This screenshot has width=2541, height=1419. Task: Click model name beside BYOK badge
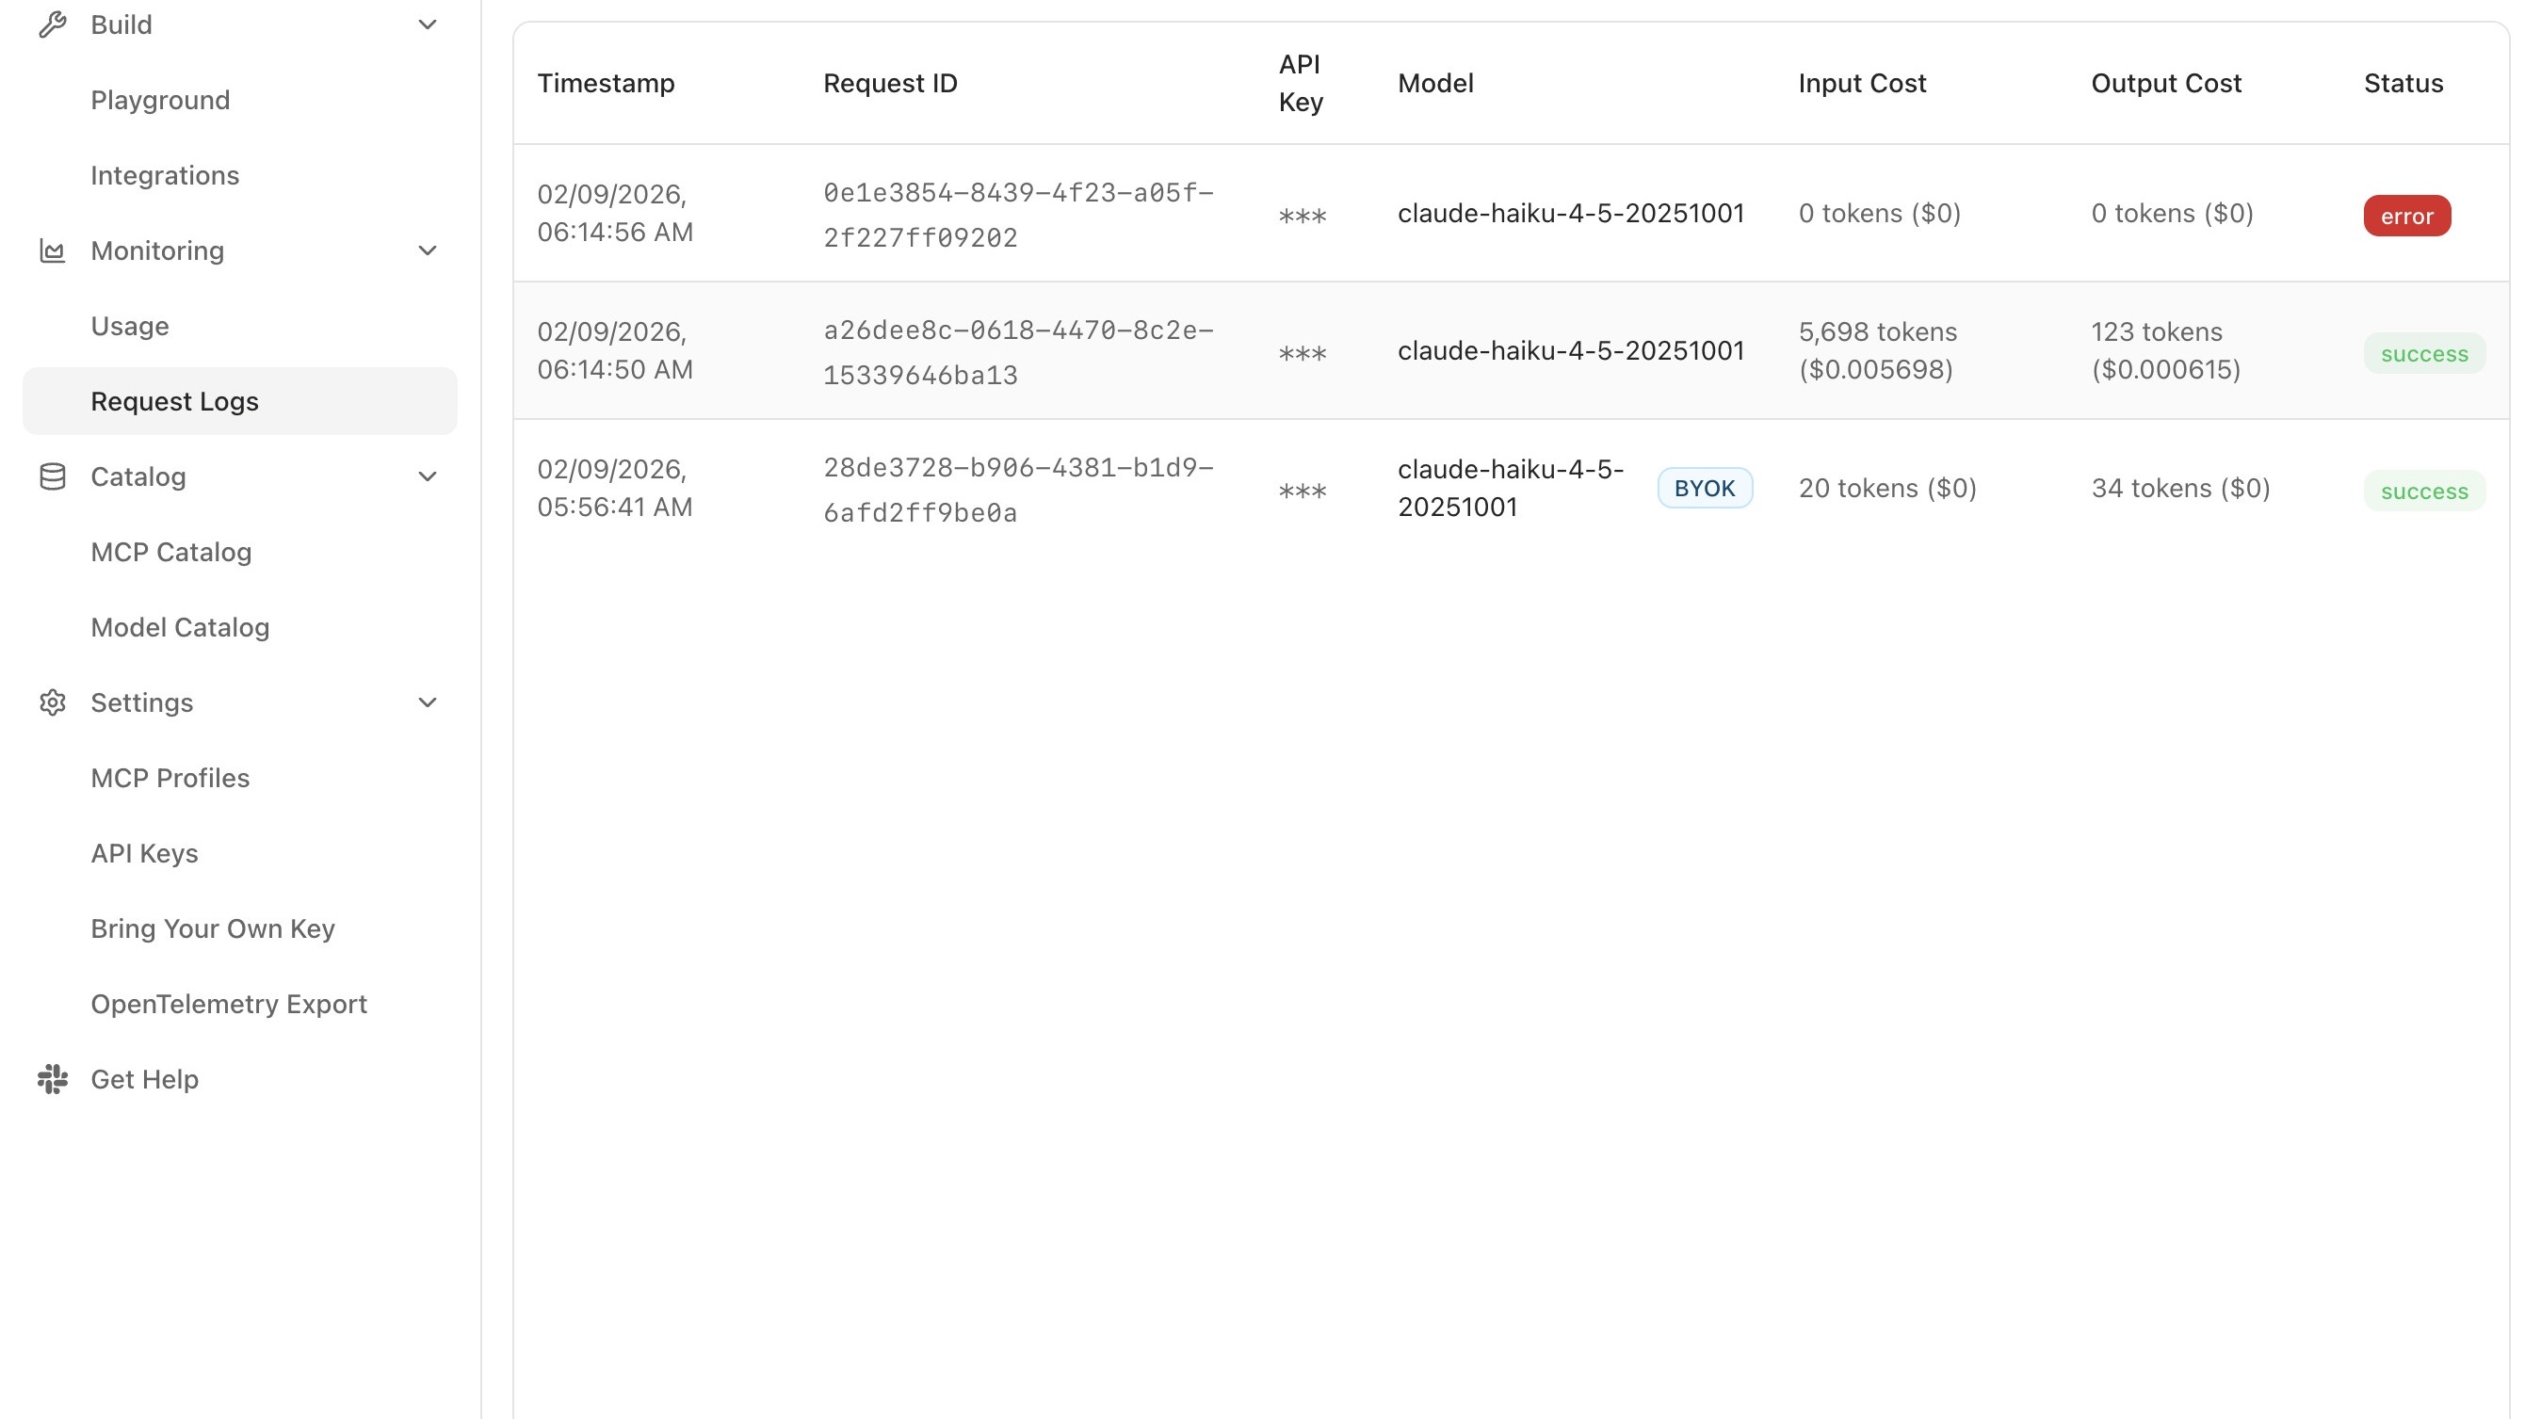1511,487
